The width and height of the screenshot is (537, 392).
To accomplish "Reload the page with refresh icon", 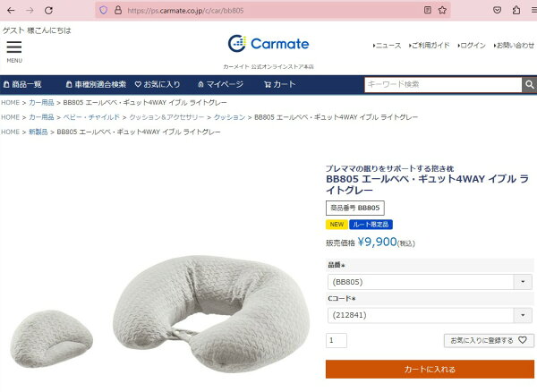I will coord(48,10).
